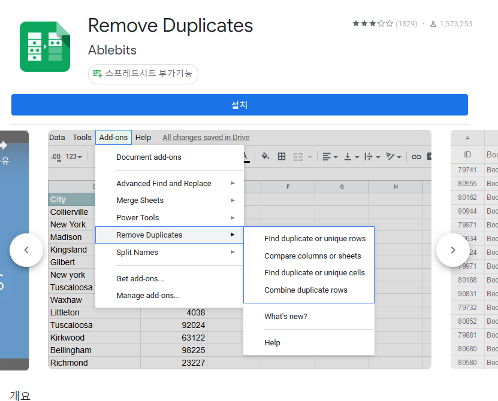498x401 pixels.
Task: Click the Kingsland cell
Action: coord(72,250)
